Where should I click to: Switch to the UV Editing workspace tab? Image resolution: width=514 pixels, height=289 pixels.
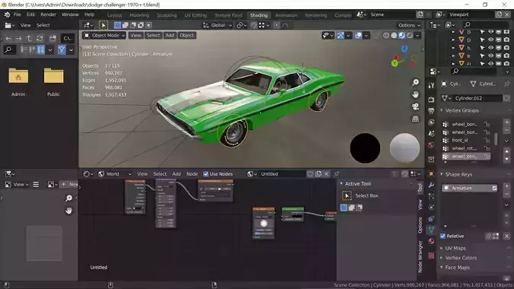point(195,15)
